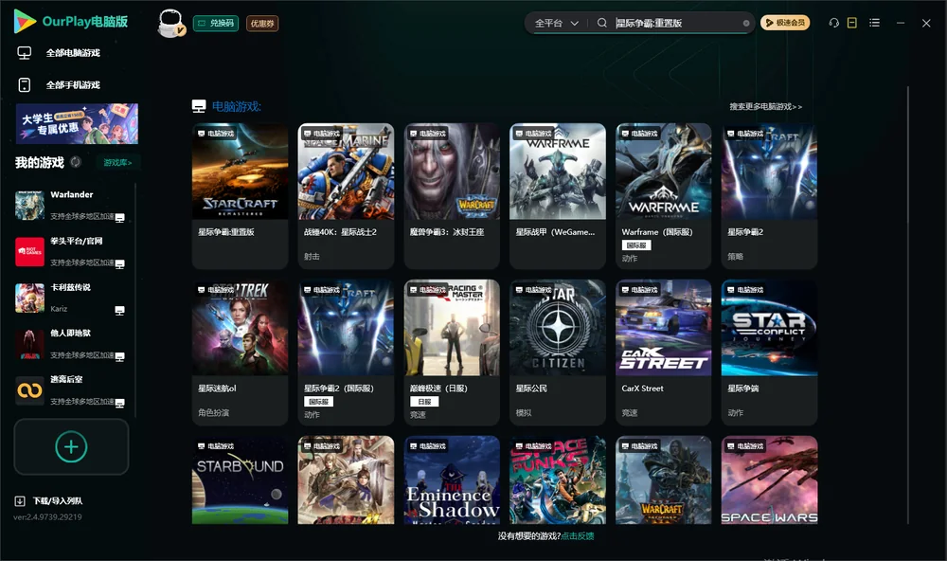The height and width of the screenshot is (561, 947).
Task: Click the 兑换码 redeem code button
Action: click(216, 23)
